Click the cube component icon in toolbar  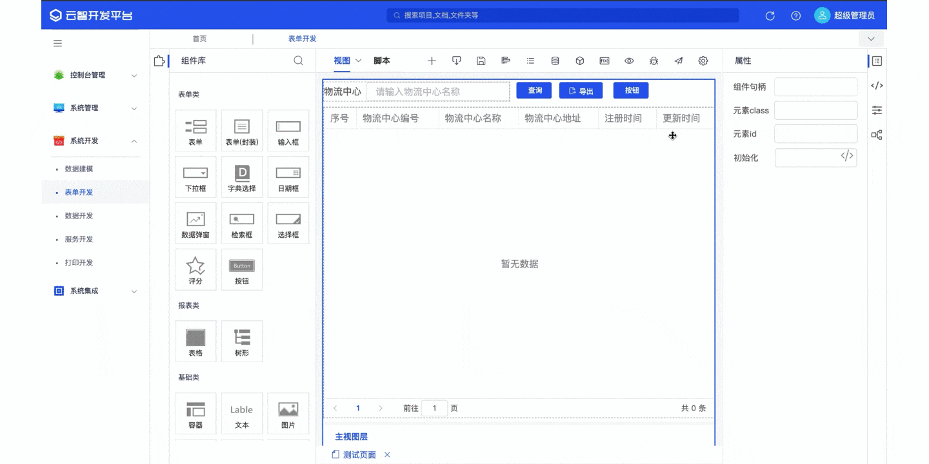[x=579, y=61]
